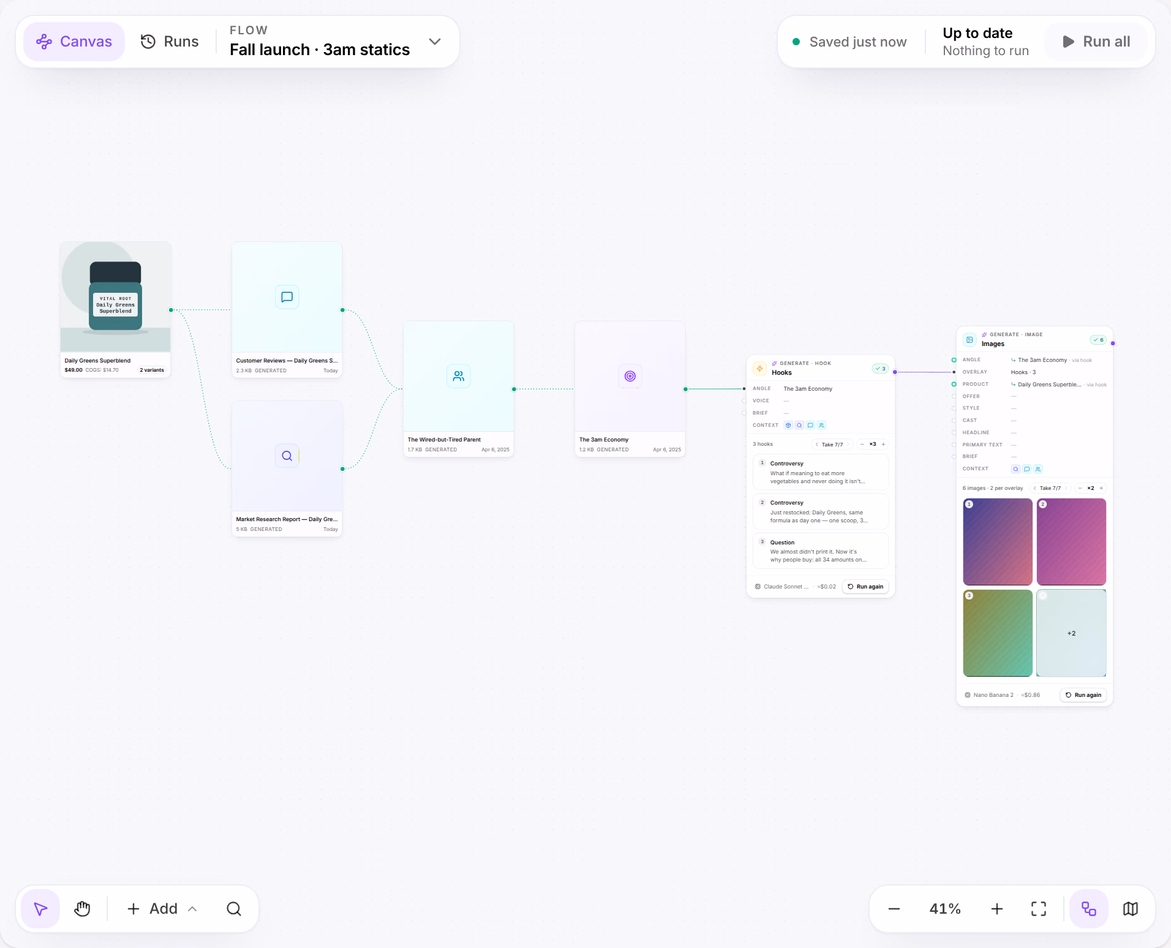Zoom out with the minus button
This screenshot has width=1171, height=948.
coord(894,909)
